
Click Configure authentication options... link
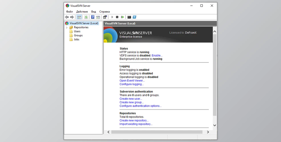click(x=140, y=106)
